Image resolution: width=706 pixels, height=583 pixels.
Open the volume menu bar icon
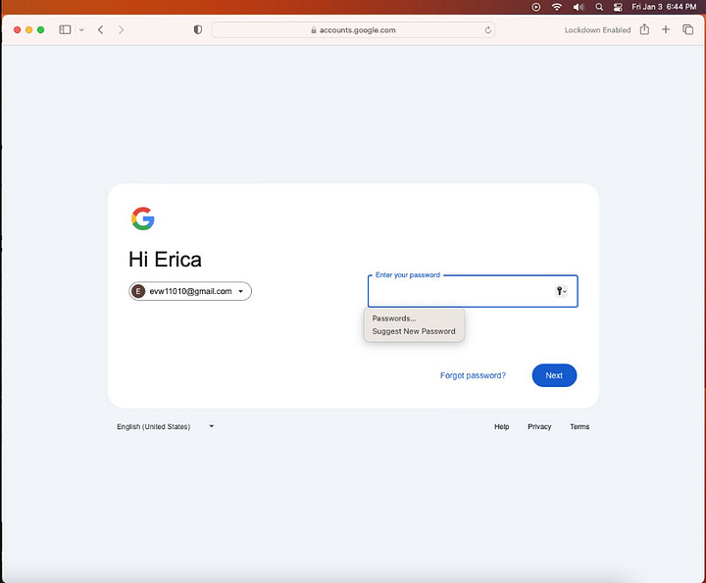click(579, 7)
